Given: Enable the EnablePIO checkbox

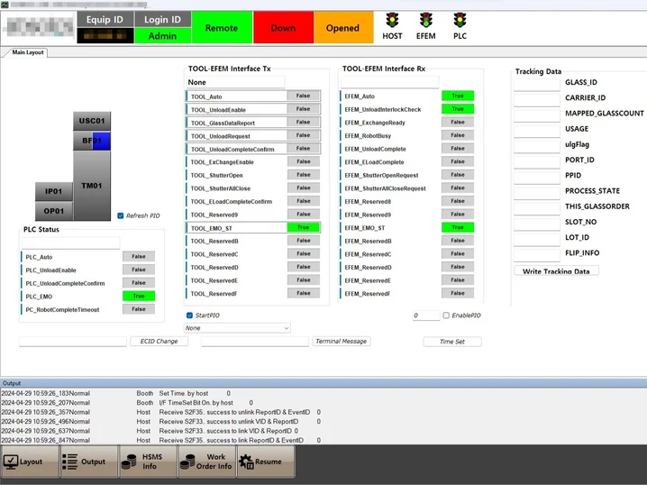Looking at the screenshot, I should (446, 316).
